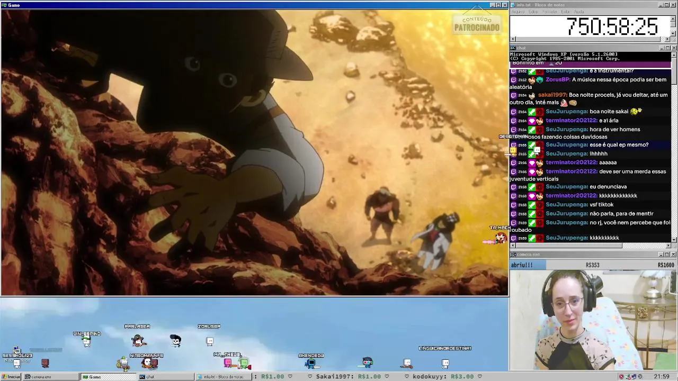Viewport: 678px width, 381px height.
Task: Click the R$1600 goal target amount
Action: click(x=666, y=265)
